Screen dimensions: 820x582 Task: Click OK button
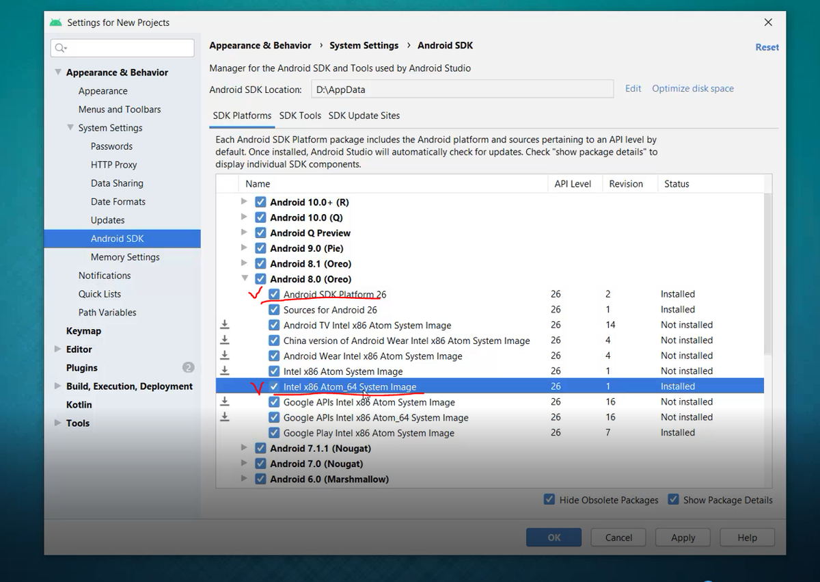pos(554,538)
